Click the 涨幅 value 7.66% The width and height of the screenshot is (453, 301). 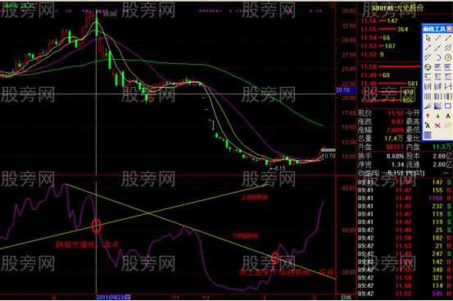[x=395, y=130]
